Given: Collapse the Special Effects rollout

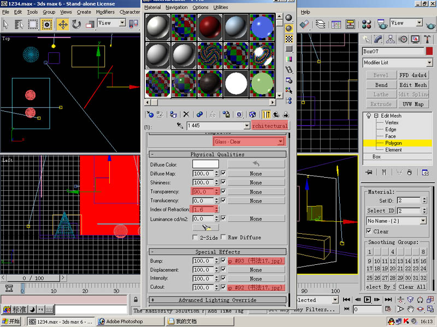Looking at the screenshot, I should click(x=217, y=252).
